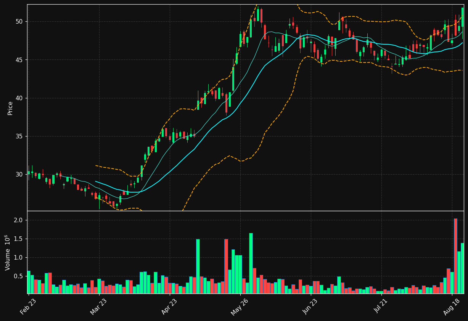Click the 1.0 volume axis label
Screen dimensions: 468x321
(19, 258)
